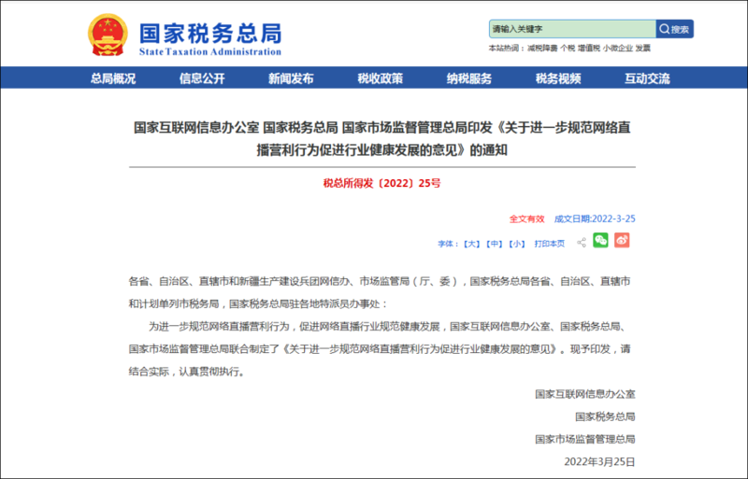This screenshot has height=479, width=748.
Task: Select hot keyword 增值税
Action: point(589,49)
